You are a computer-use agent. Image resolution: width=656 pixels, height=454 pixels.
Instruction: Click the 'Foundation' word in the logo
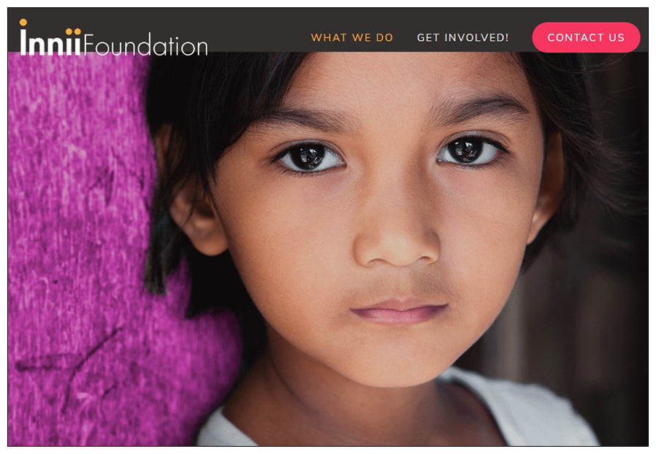coord(145,45)
